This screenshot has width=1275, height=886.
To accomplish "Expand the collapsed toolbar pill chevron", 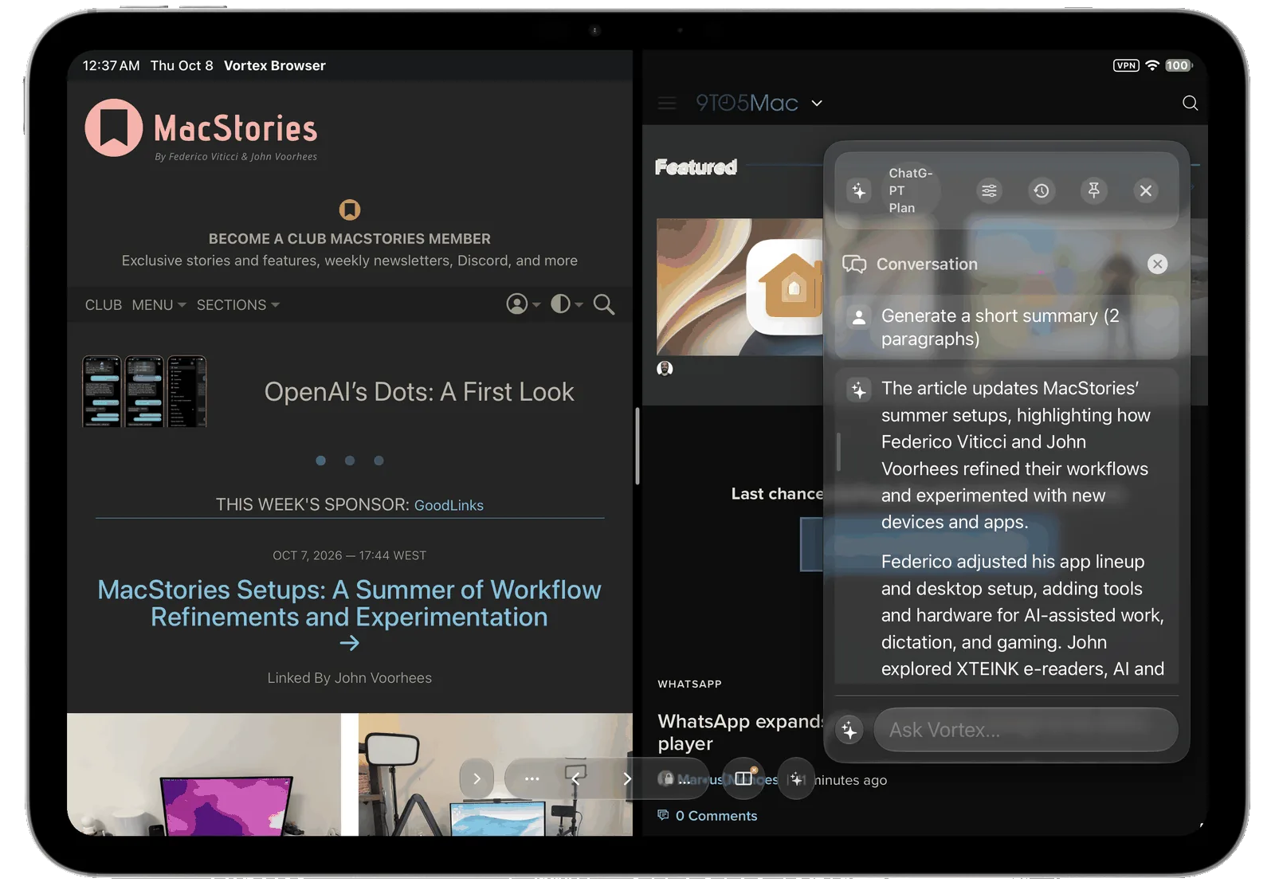I will tap(477, 778).
